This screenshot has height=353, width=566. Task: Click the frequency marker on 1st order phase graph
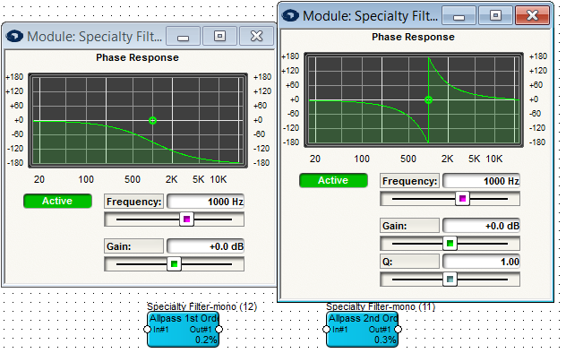[x=152, y=121]
